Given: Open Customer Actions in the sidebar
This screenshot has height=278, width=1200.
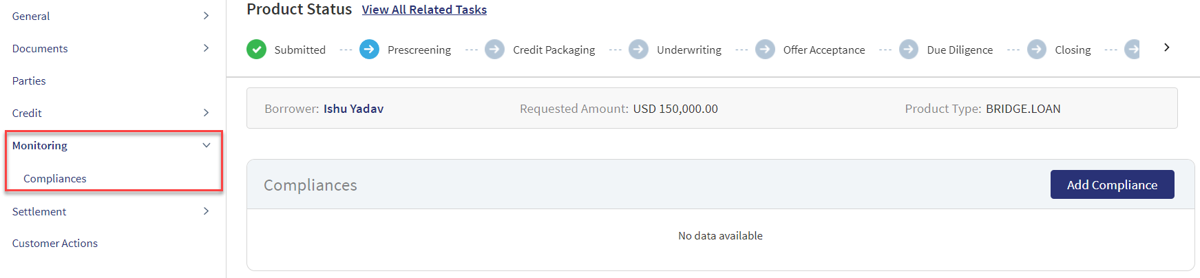Looking at the screenshot, I should pyautogui.click(x=55, y=243).
